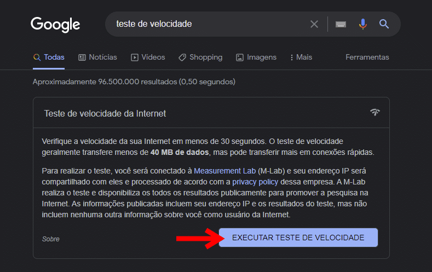
Task: Open the on-screen keyboard icon
Action: coord(341,24)
